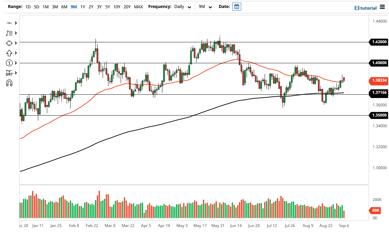Image resolution: width=389 pixels, height=232 pixels.
Task: Toggle the magnet snap tool
Action: [x=10, y=83]
